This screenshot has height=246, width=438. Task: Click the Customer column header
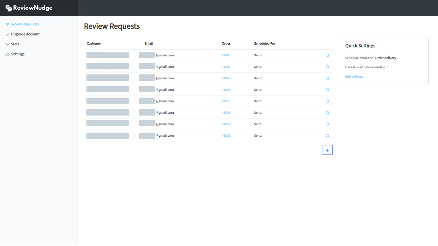[94, 43]
